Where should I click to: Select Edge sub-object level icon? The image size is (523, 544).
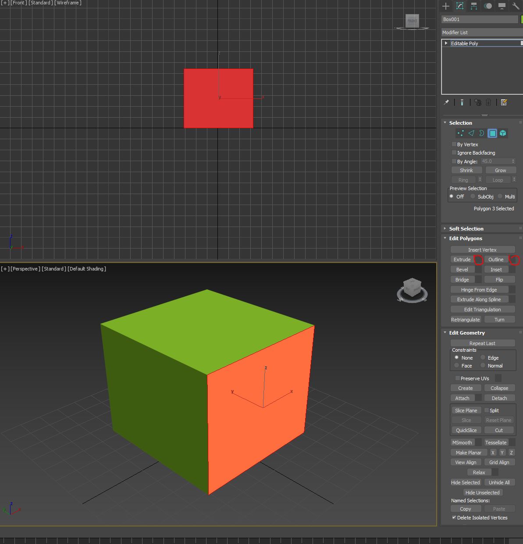click(x=471, y=133)
